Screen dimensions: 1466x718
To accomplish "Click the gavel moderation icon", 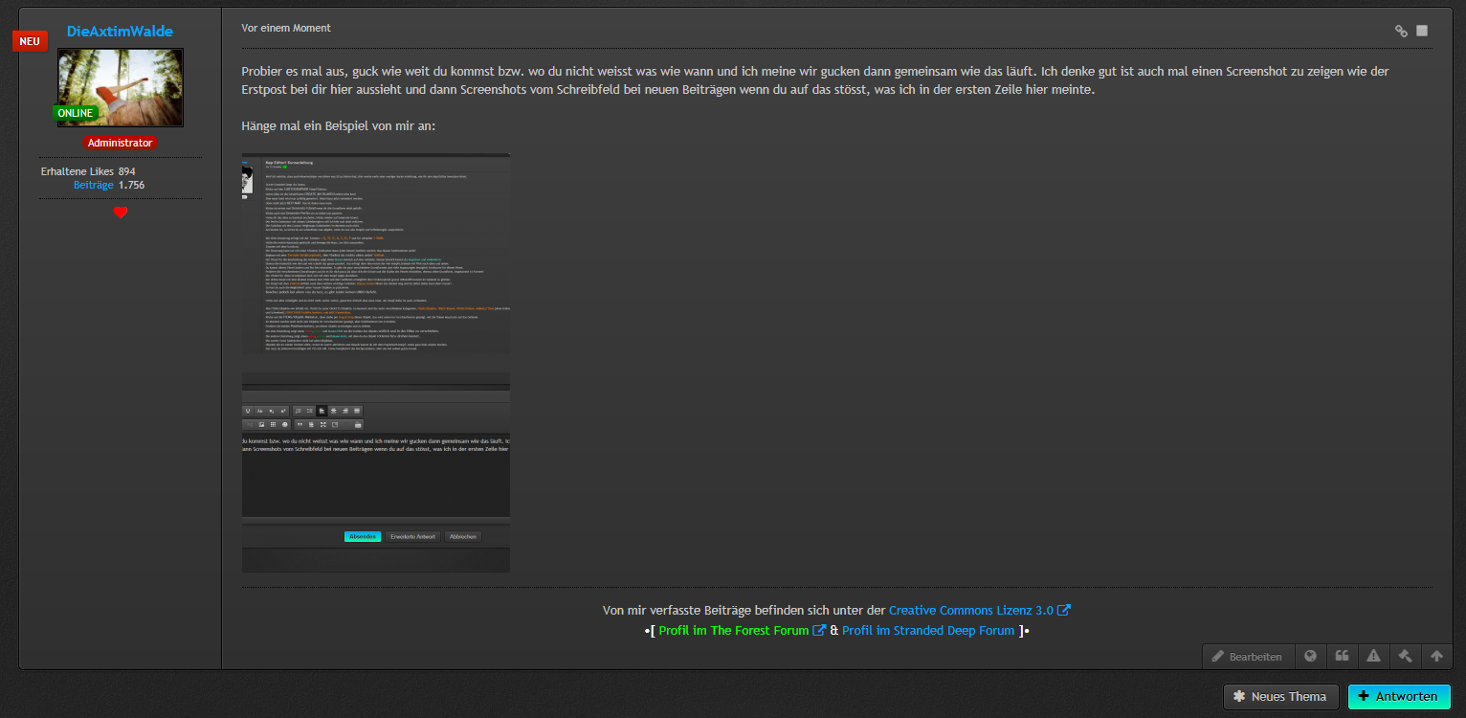I will coord(1405,657).
